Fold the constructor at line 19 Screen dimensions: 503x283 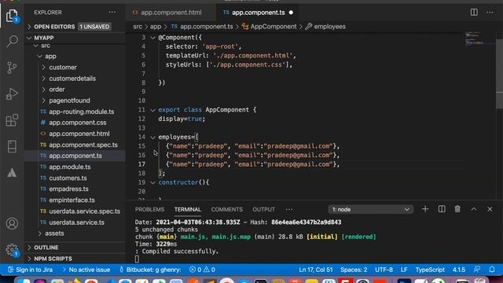(x=153, y=182)
